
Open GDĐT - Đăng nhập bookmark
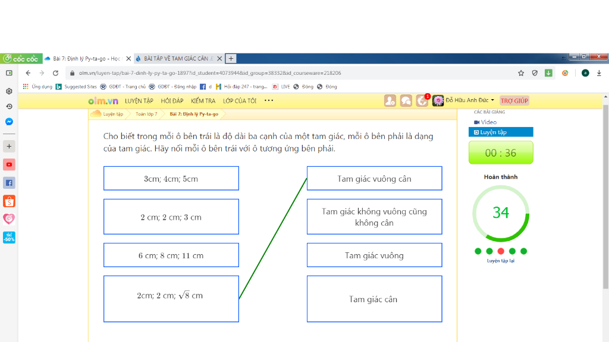pyautogui.click(x=172, y=87)
